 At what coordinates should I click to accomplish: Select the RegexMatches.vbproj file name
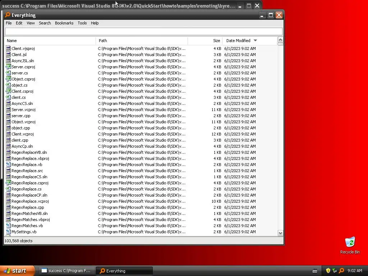click(31, 220)
